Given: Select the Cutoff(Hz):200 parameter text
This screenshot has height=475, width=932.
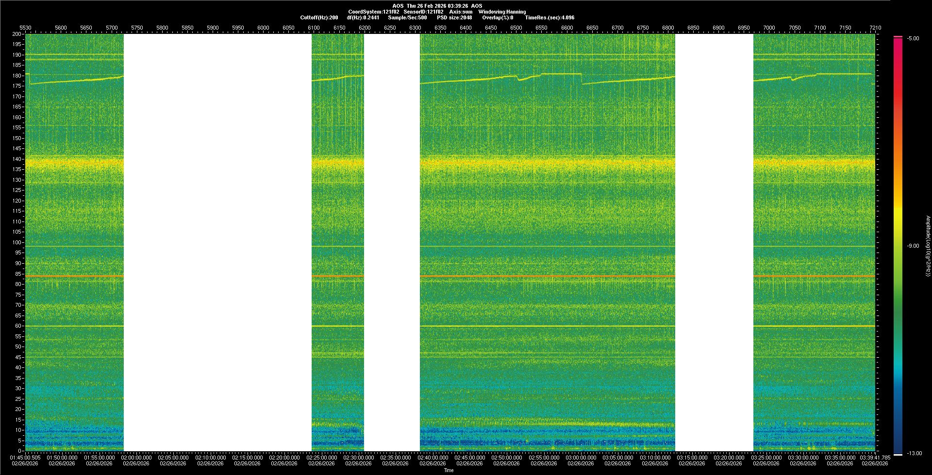Looking at the screenshot, I should tap(319, 17).
